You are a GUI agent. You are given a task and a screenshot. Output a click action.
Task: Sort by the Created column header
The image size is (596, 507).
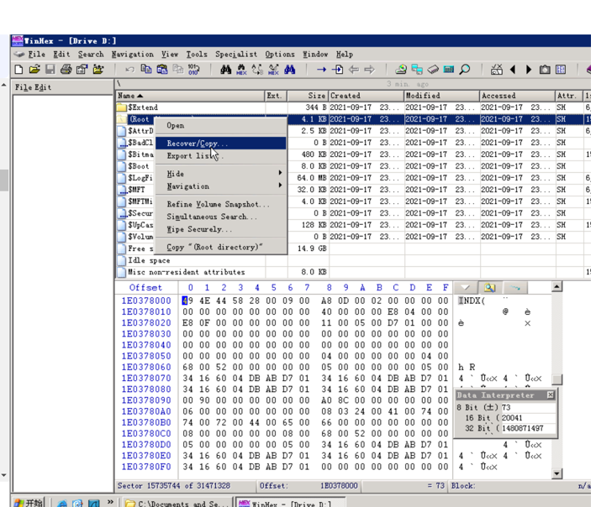coord(366,96)
